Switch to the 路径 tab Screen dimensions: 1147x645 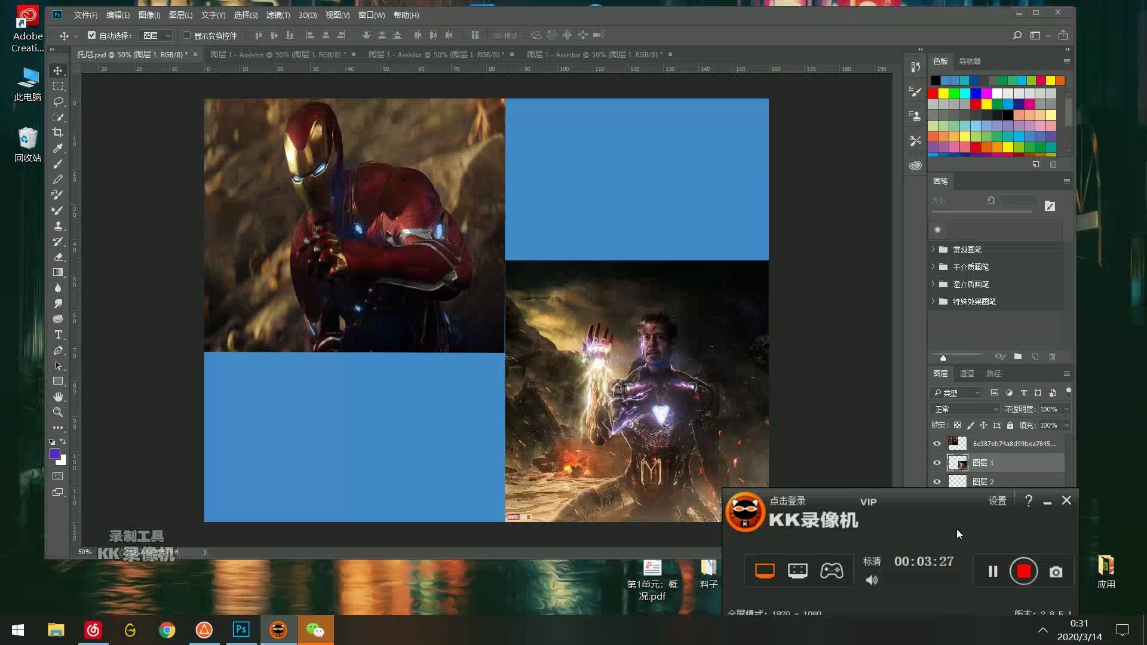tap(993, 373)
